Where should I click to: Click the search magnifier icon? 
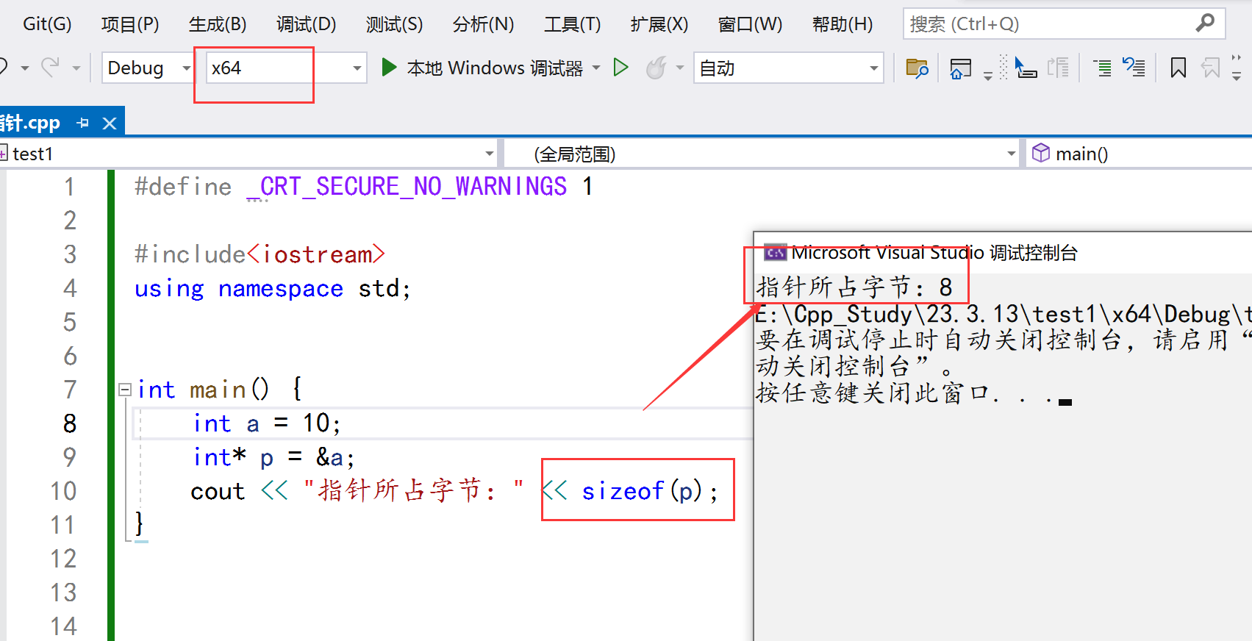pos(1205,23)
